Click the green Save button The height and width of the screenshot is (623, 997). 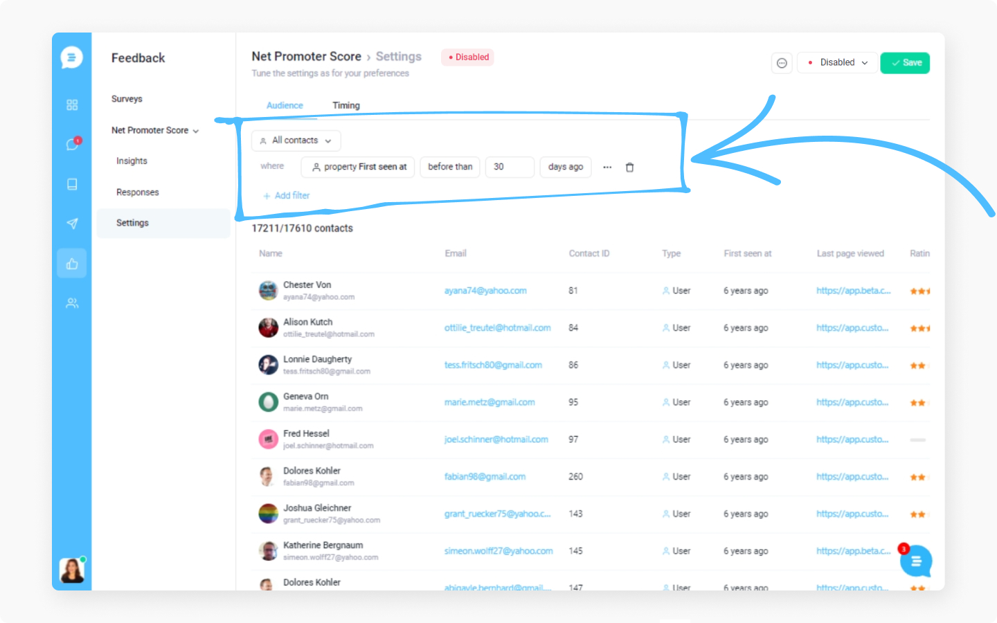pyautogui.click(x=905, y=63)
